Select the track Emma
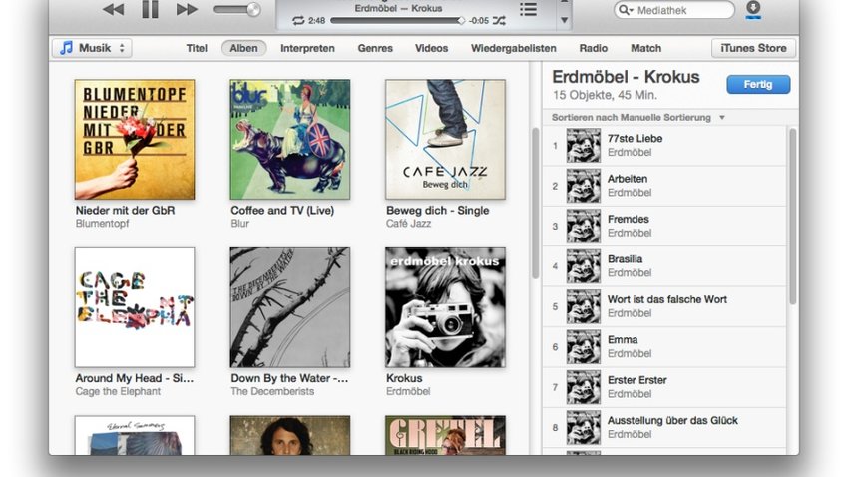848x477 pixels. (664, 347)
